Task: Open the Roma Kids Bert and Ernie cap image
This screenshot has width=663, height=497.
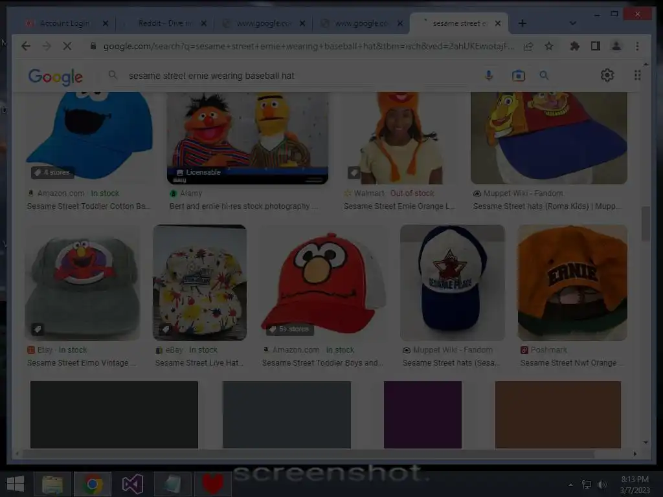Action: click(x=549, y=138)
